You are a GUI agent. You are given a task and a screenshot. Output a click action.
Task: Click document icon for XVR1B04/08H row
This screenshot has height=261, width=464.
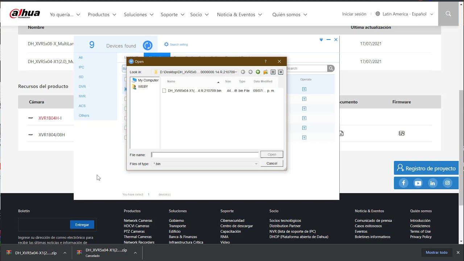tap(341, 133)
